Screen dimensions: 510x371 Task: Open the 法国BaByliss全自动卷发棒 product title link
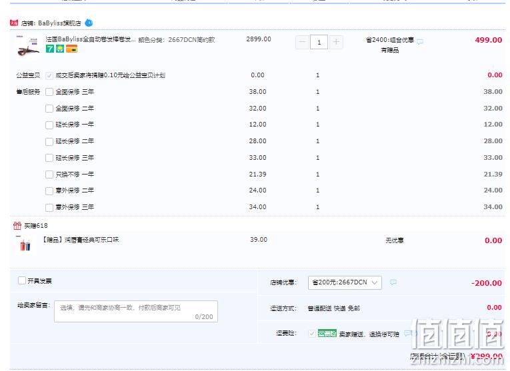click(x=91, y=39)
